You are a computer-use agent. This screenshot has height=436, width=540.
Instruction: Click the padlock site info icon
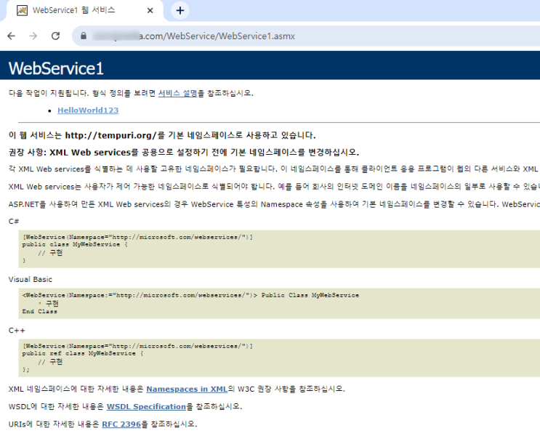tap(84, 36)
